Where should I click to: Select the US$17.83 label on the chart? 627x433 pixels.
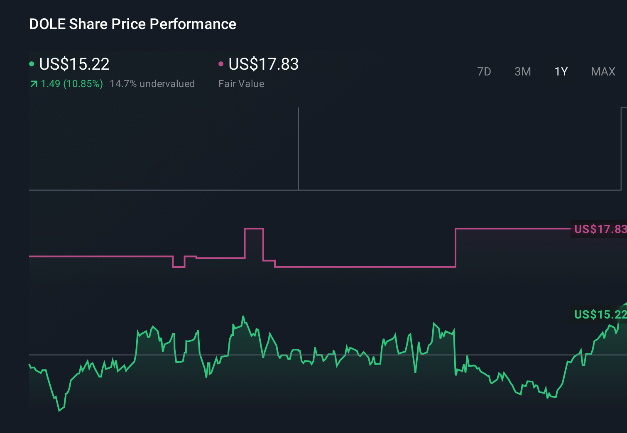(599, 229)
